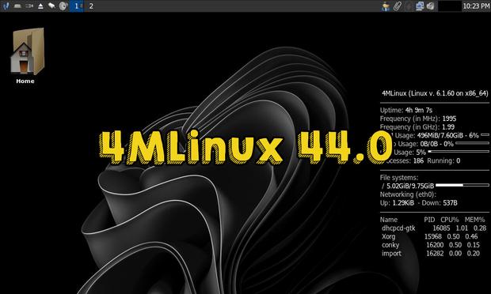Click the File systems label

pos(398,178)
